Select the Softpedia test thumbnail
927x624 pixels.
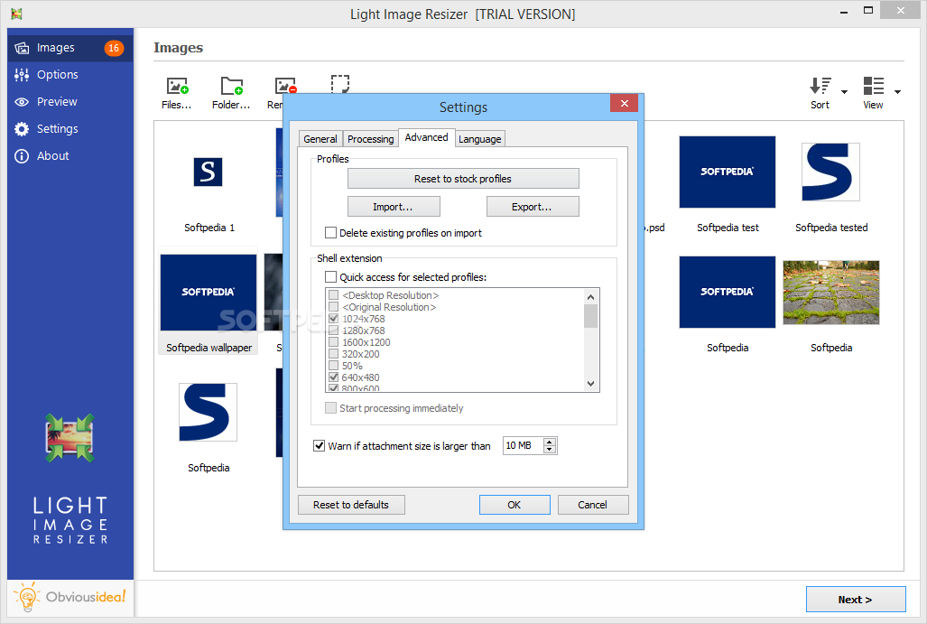click(x=728, y=172)
